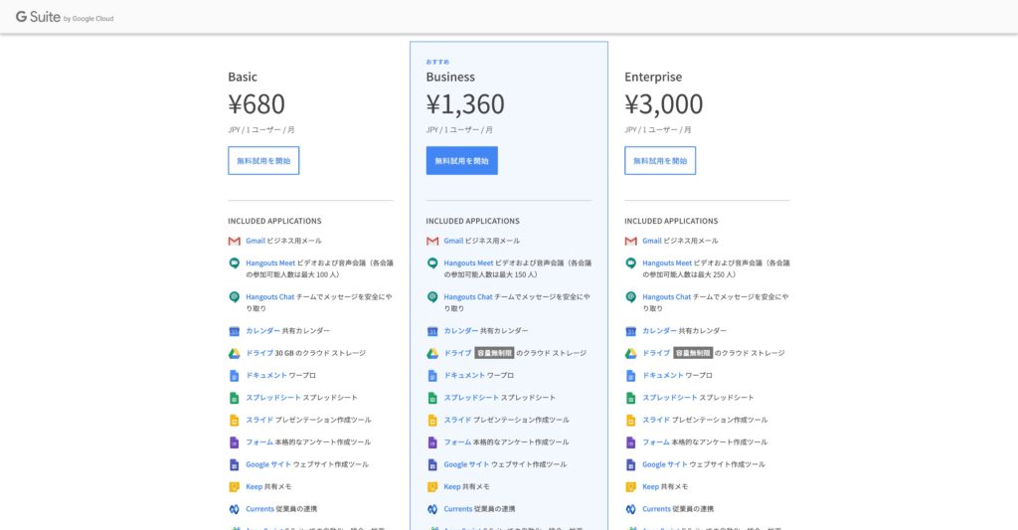This screenshot has height=530, width=1018.
Task: Click the Drive icon in Enterprise column
Action: (x=630, y=353)
